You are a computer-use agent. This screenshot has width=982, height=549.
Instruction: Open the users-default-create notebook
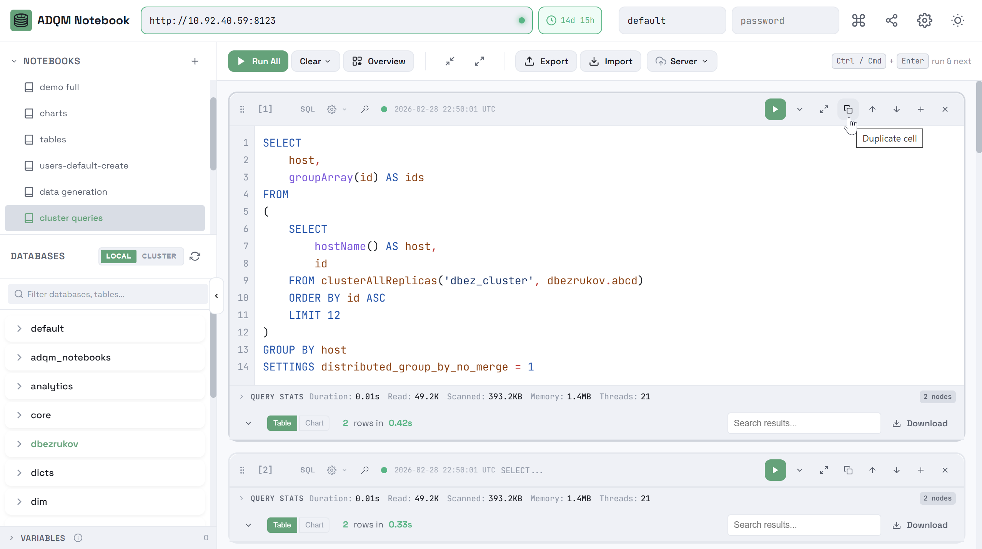[105, 166]
